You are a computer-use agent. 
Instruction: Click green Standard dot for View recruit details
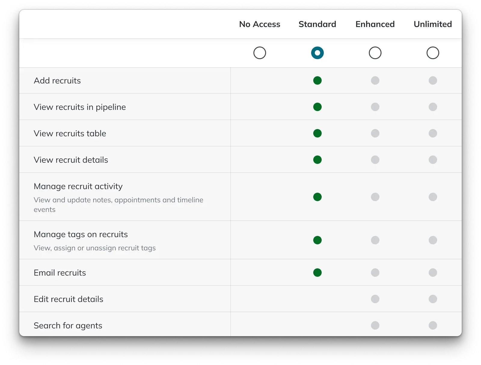[317, 160]
